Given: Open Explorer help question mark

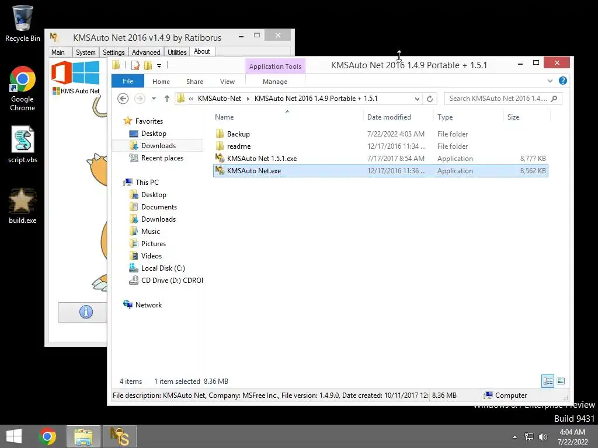Looking at the screenshot, I should coord(562,80).
